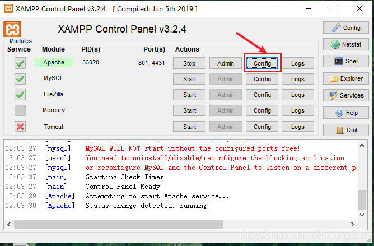Viewport: 374px width, 246px height.
Task: Click the horizontal log scrollbar thumb
Action: click(119, 224)
